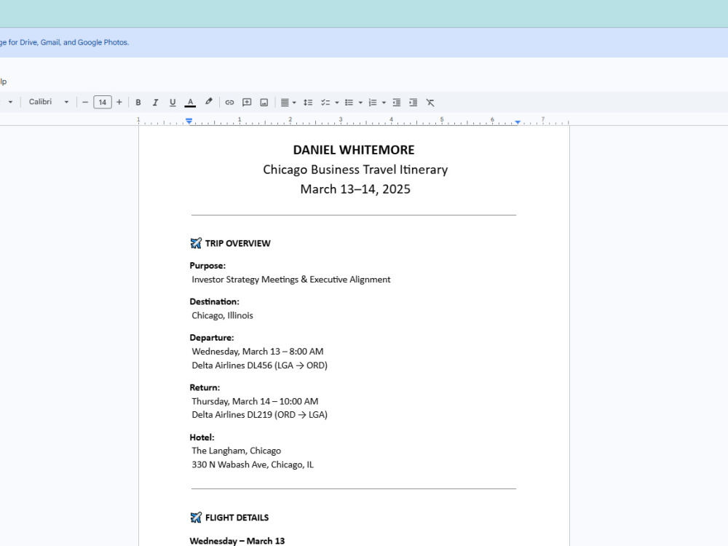728x546 pixels.
Task: Add a comment using the toolbar icon
Action: [247, 103]
